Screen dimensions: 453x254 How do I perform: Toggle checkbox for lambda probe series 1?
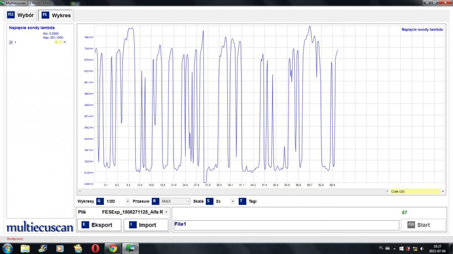[11, 42]
